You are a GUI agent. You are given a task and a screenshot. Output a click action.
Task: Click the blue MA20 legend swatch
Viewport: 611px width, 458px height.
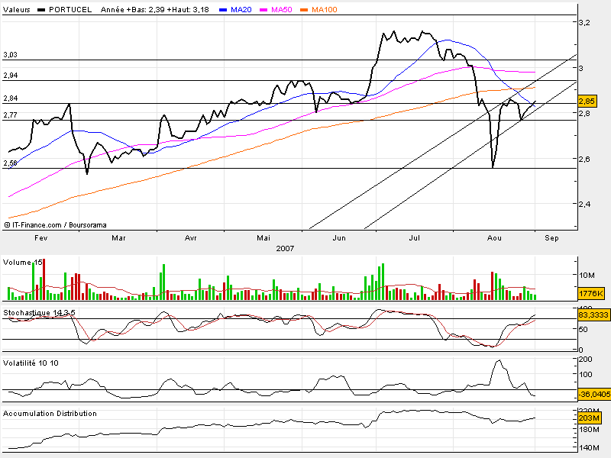[x=223, y=10]
